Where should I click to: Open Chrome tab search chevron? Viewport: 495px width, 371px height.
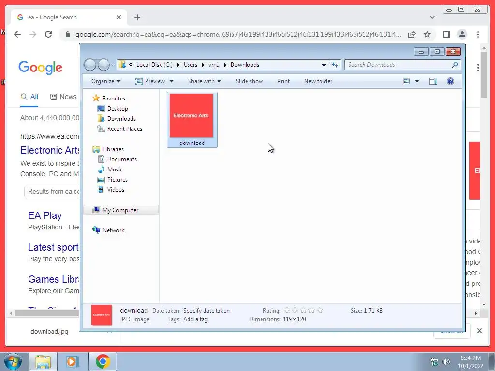432,17
